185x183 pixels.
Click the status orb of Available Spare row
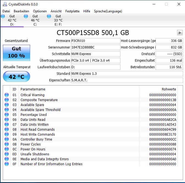[x=7, y=105]
